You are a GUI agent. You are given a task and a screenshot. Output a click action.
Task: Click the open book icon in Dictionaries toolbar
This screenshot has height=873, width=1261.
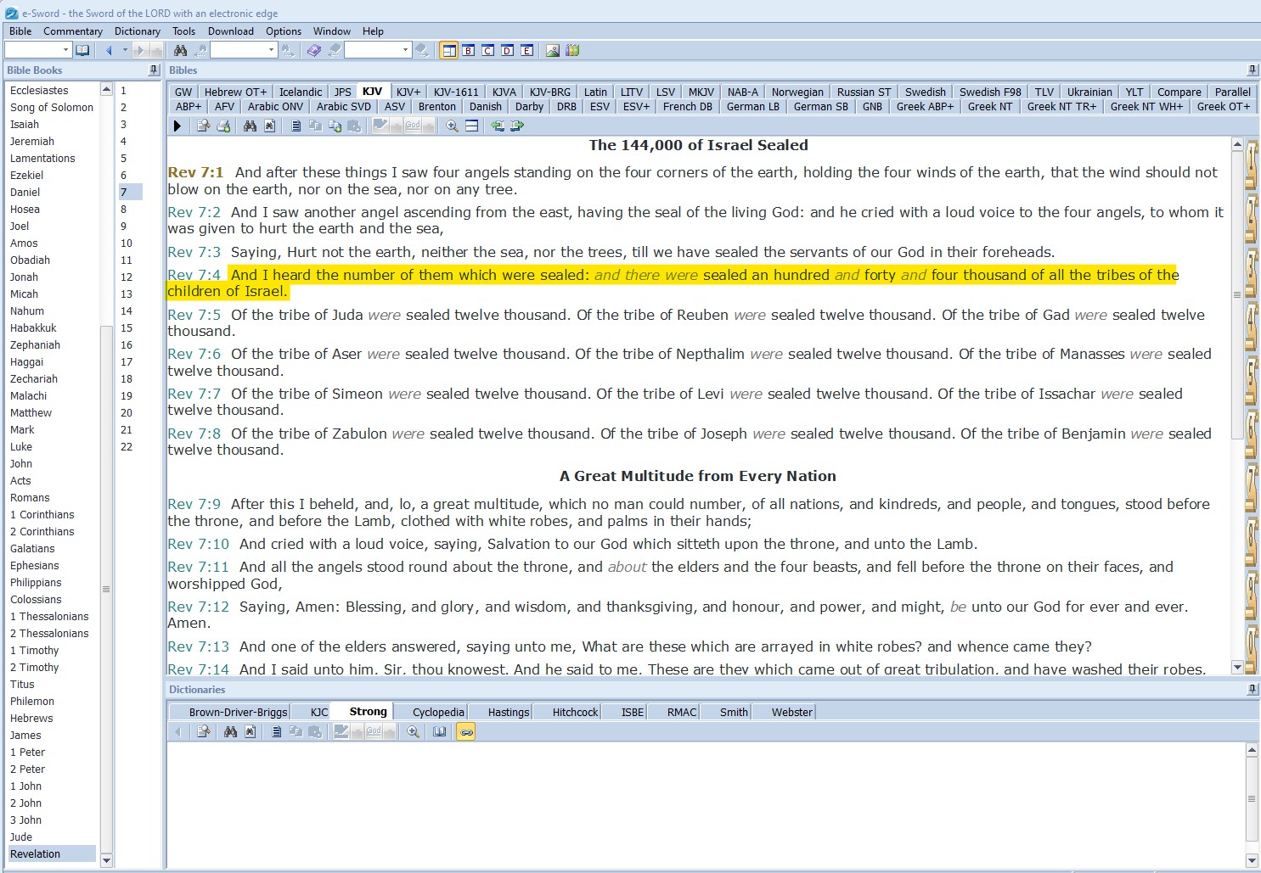point(439,731)
